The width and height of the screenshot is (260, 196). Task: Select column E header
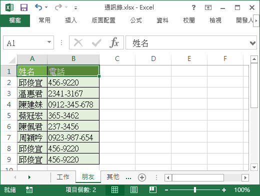(x=189, y=58)
